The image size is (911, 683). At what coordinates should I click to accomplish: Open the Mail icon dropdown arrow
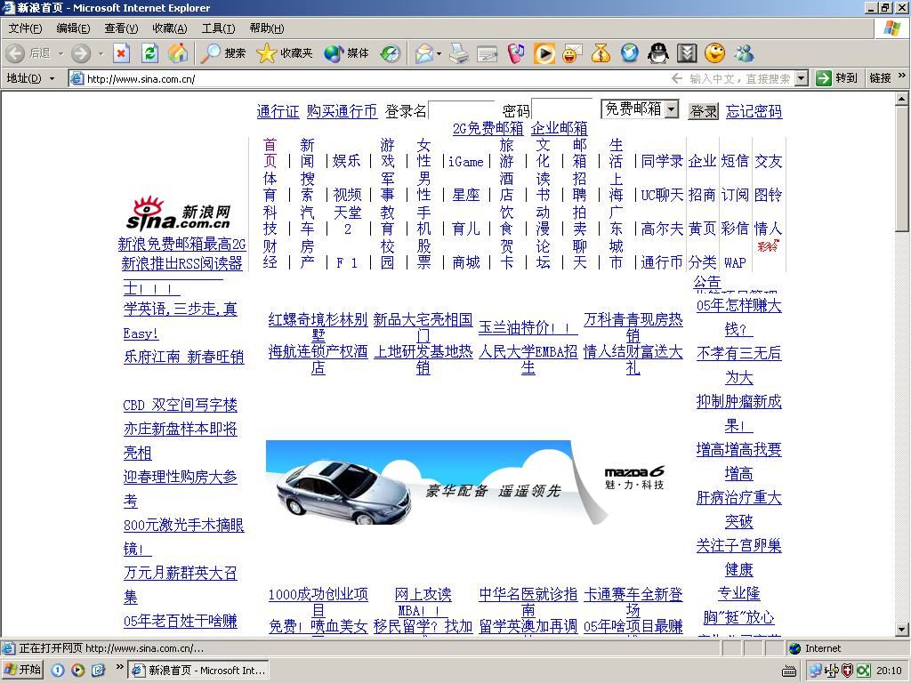click(x=439, y=53)
